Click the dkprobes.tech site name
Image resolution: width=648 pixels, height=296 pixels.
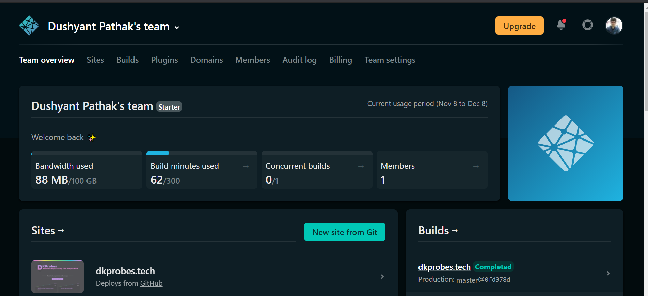pos(125,271)
